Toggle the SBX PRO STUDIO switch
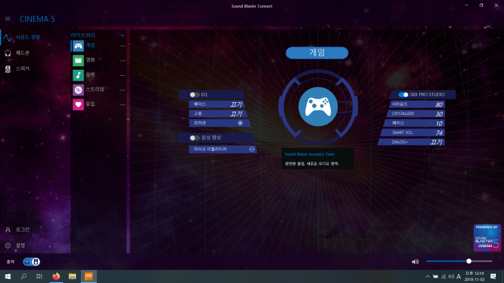The image size is (504, 283). pos(403,95)
